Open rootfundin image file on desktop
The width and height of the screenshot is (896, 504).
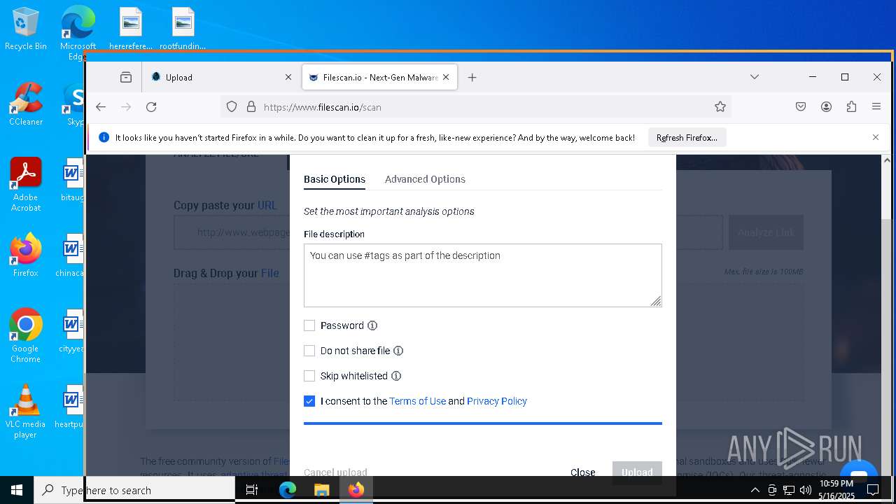183,29
